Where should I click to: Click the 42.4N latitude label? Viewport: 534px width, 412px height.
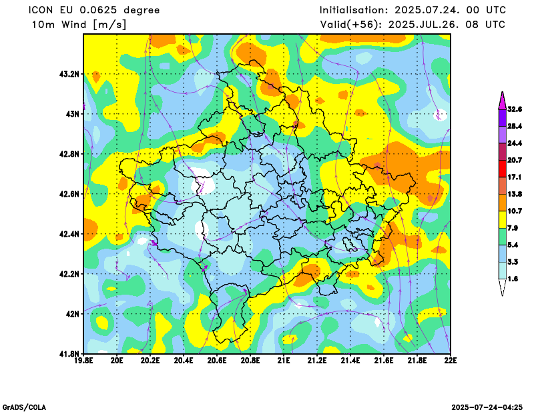coord(69,234)
